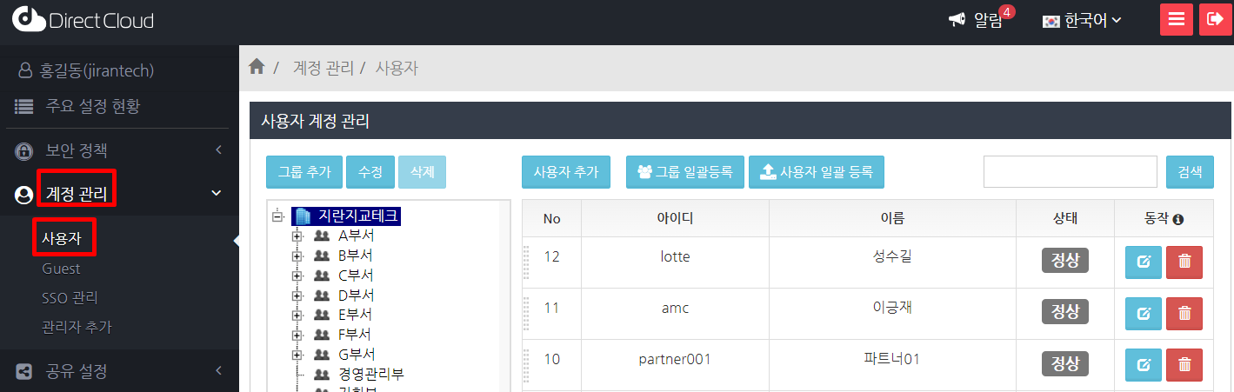Click the 그룹 추가 button
Screen dimensions: 1234x392
(304, 172)
